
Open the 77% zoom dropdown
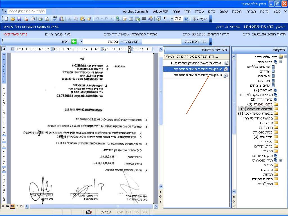coord(172,19)
